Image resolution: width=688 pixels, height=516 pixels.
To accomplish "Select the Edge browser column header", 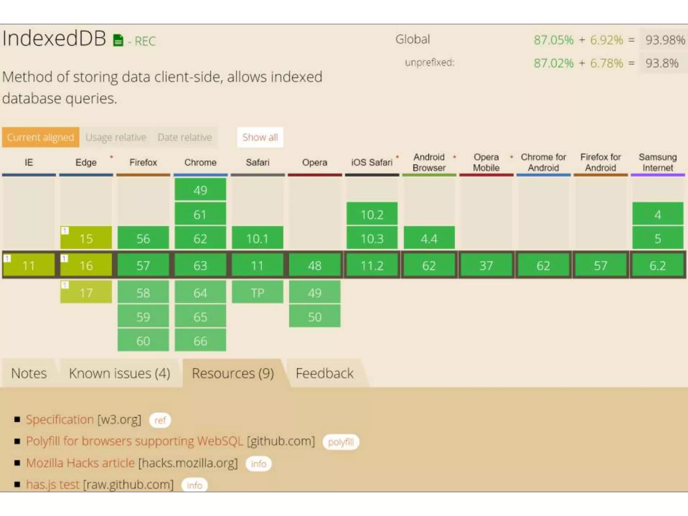I will coord(86,163).
